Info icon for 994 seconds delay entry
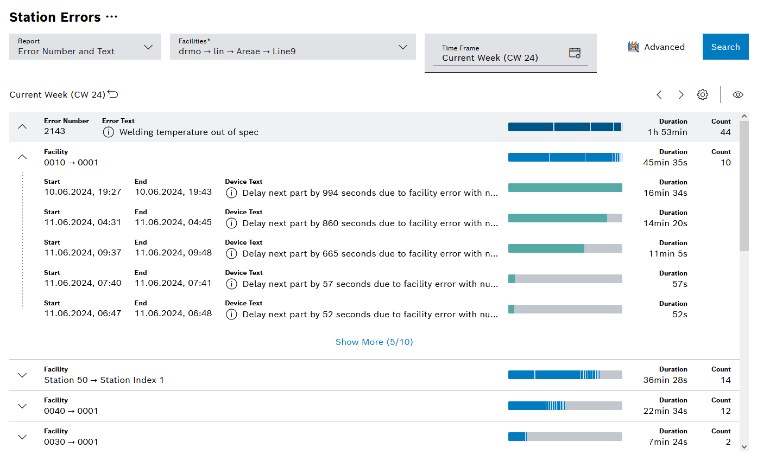Image resolution: width=757 pixels, height=461 pixels. coord(231,193)
